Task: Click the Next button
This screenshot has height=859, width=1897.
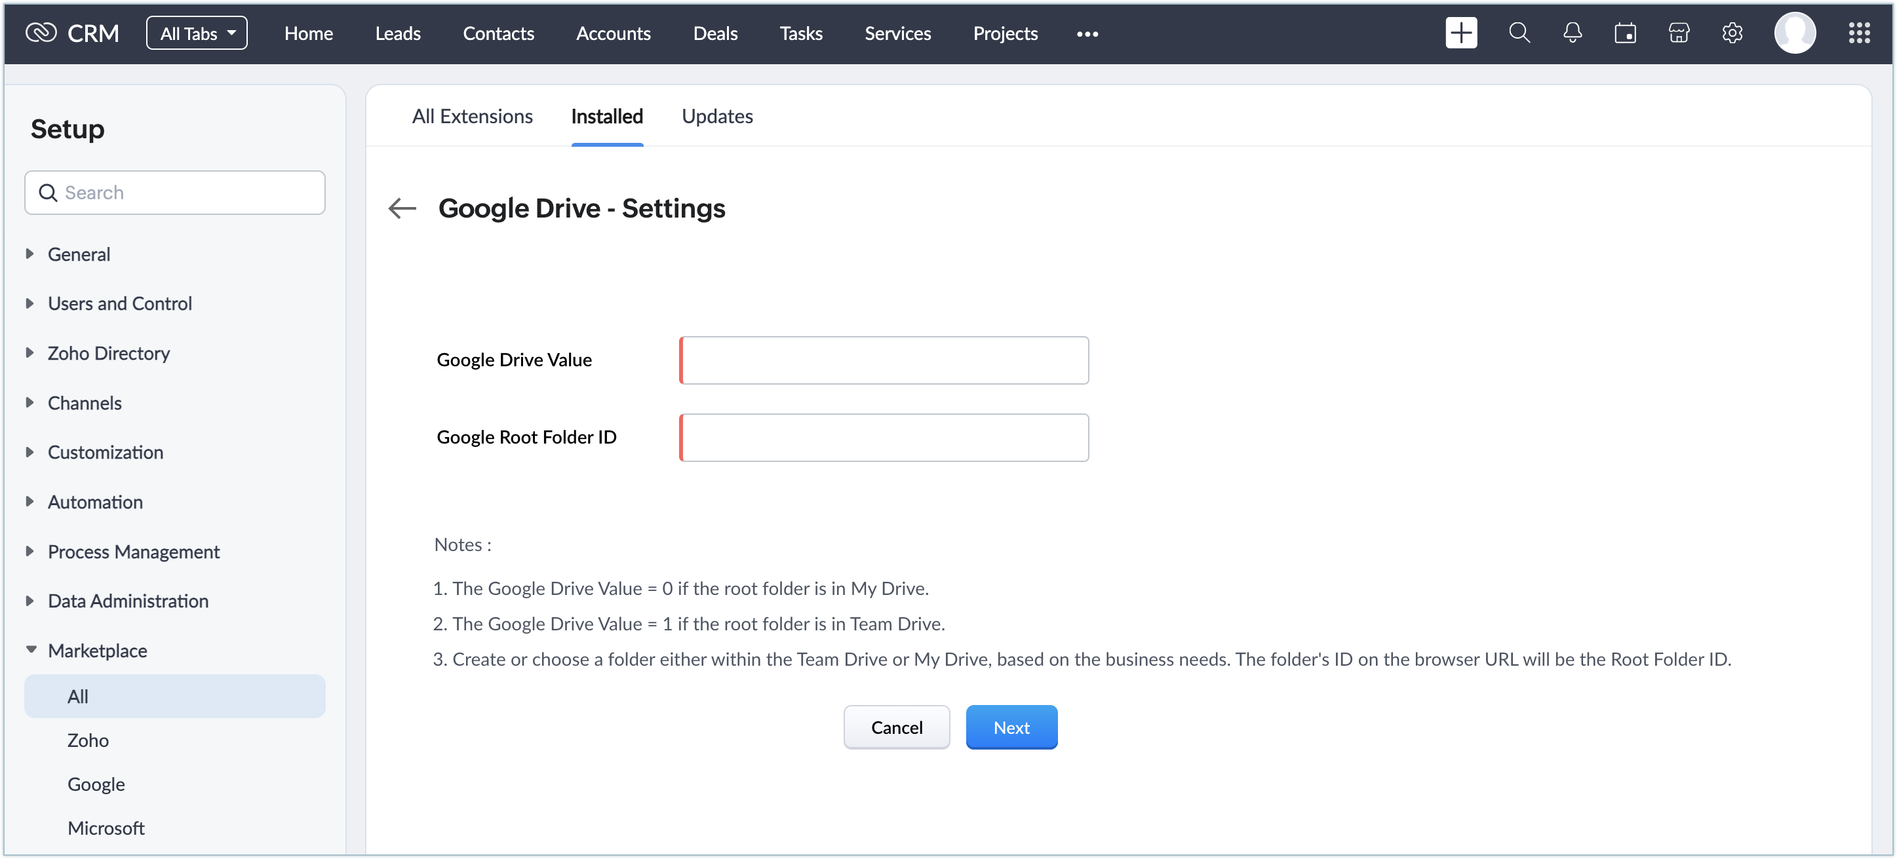Action: click(1010, 727)
